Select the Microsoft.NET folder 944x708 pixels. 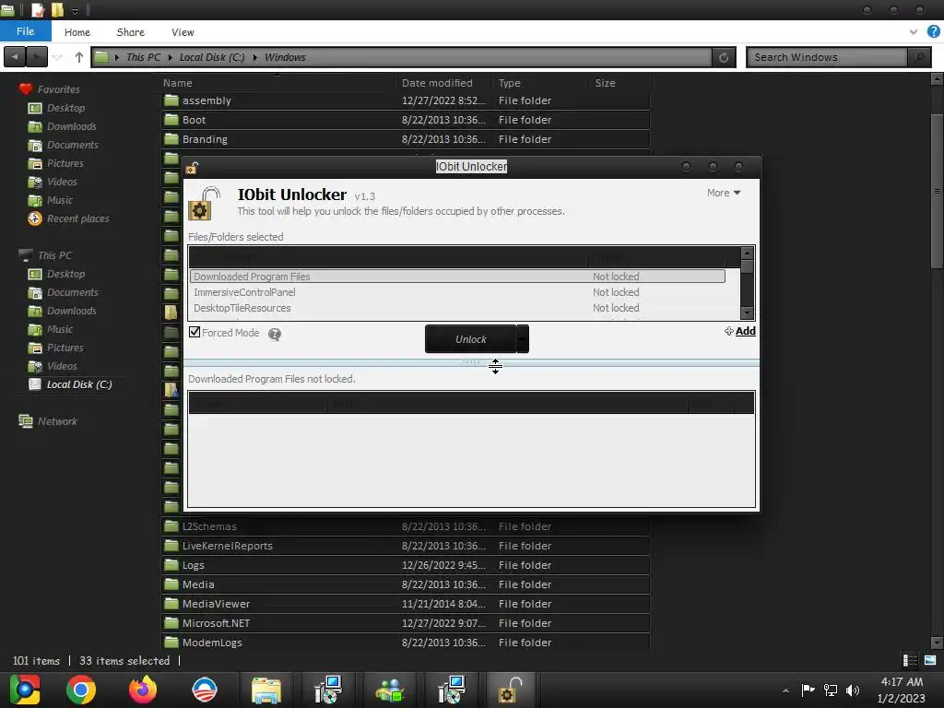pyautogui.click(x=406, y=623)
